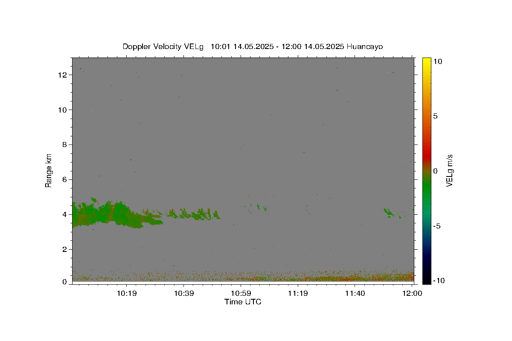Screen dimensions: 512x341
Task: Click the 8 km range tick label
Action: (x=65, y=145)
